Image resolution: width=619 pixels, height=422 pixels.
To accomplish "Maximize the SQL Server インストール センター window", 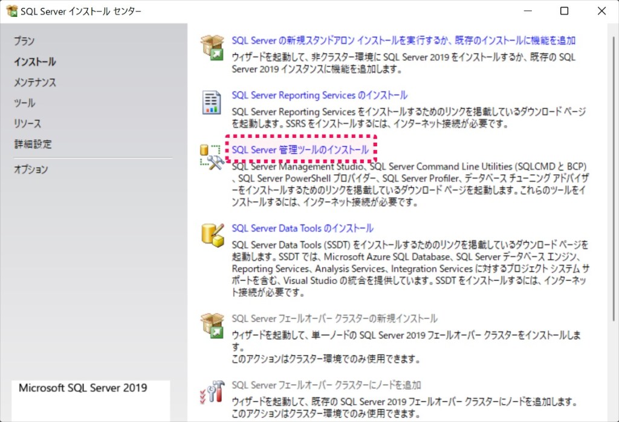I will pyautogui.click(x=565, y=11).
